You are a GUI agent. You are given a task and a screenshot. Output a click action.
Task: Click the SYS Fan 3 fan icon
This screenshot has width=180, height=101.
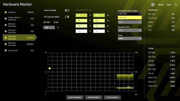[6, 38]
